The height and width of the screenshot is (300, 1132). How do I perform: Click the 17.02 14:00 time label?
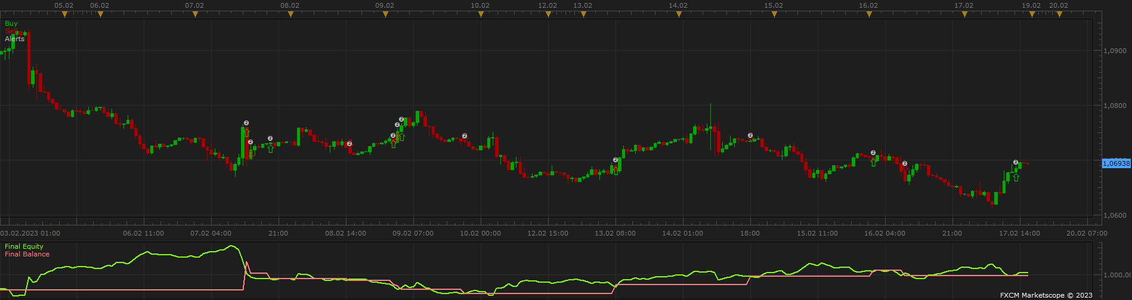click(x=1019, y=233)
